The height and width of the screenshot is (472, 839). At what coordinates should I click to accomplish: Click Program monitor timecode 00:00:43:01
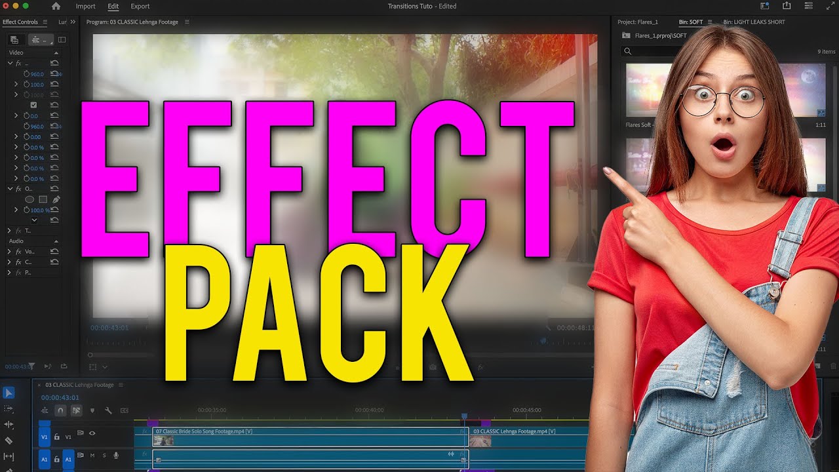[109, 328]
